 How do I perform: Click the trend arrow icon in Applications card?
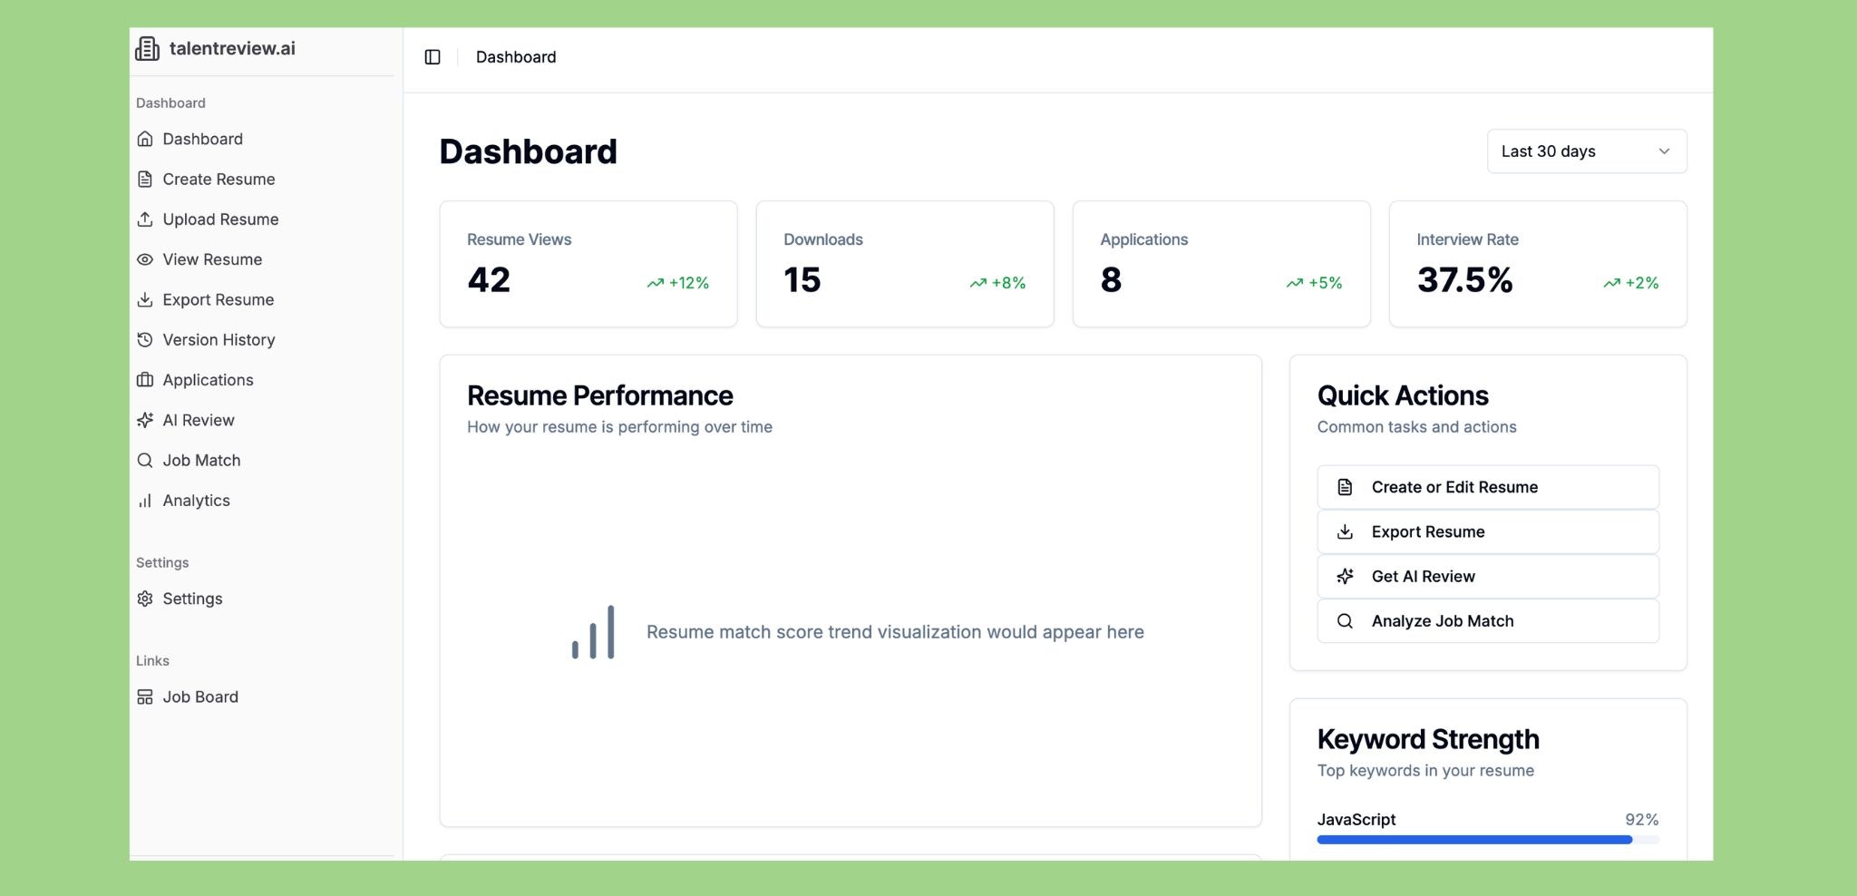(x=1295, y=283)
